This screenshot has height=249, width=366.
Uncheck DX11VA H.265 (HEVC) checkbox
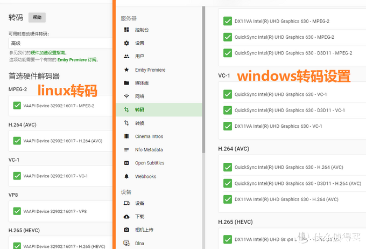(x=228, y=239)
